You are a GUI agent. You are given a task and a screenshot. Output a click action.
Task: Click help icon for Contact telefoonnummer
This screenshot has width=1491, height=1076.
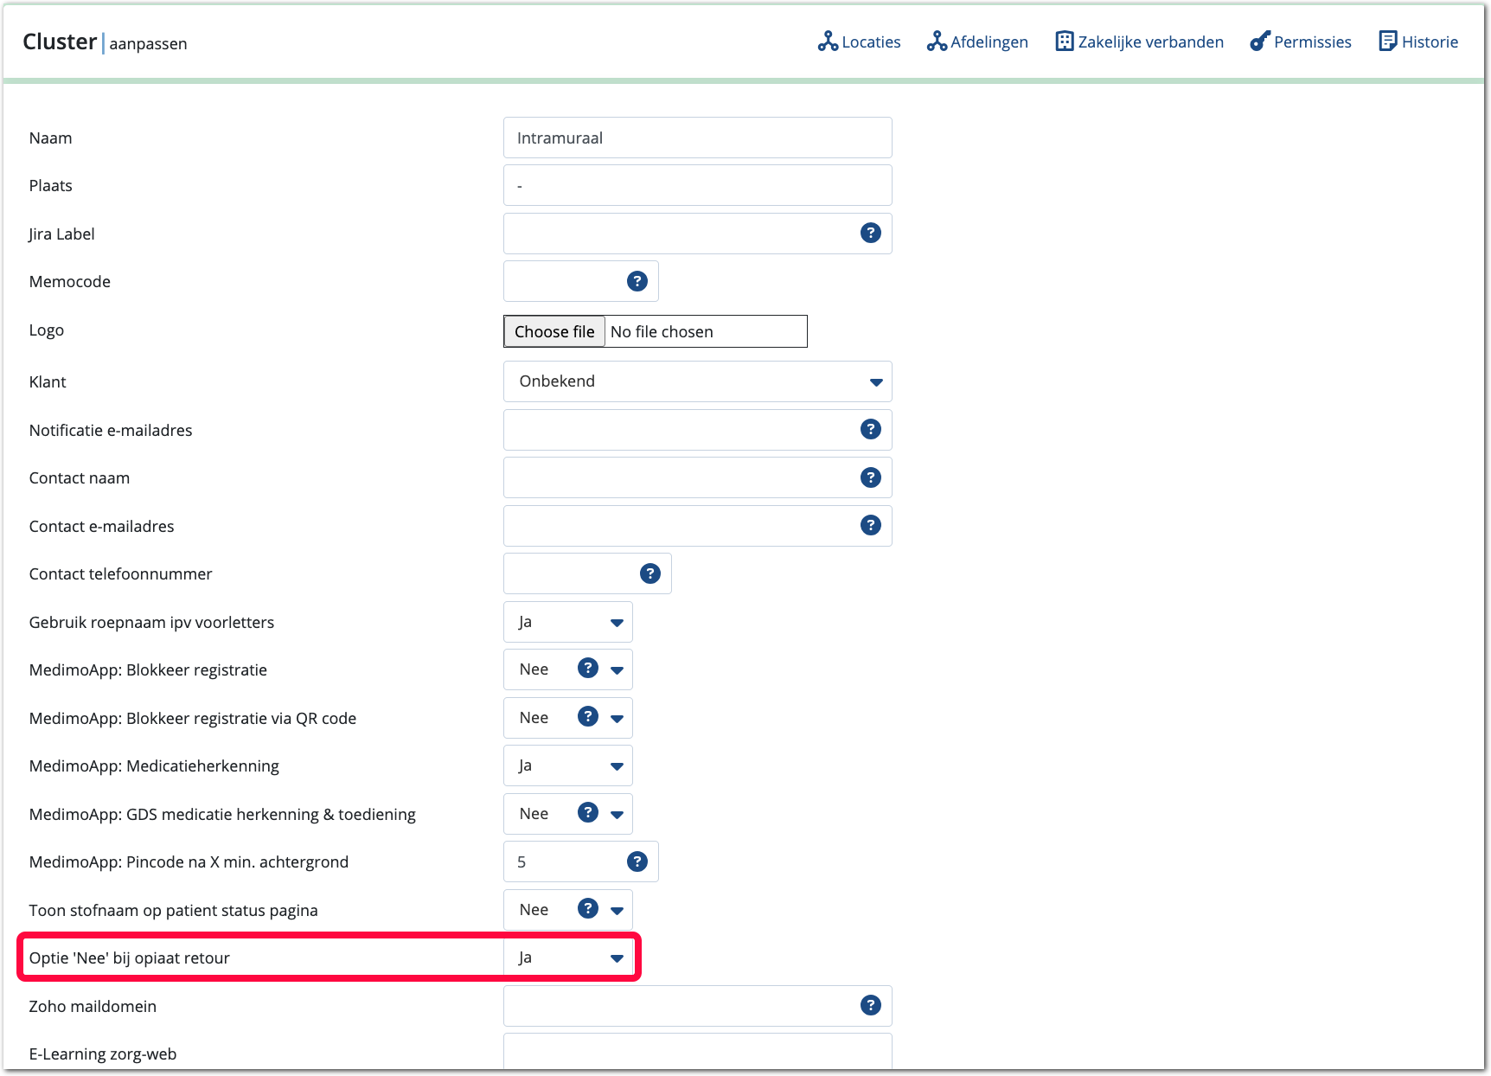pos(650,573)
